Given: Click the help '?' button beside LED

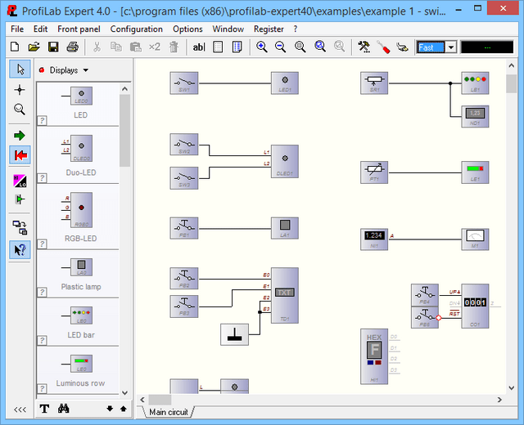Looking at the screenshot, I should tap(42, 120).
